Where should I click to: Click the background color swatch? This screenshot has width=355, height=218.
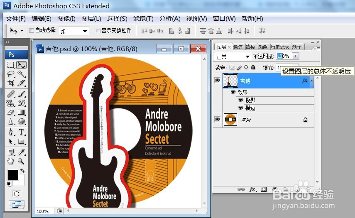(21, 182)
